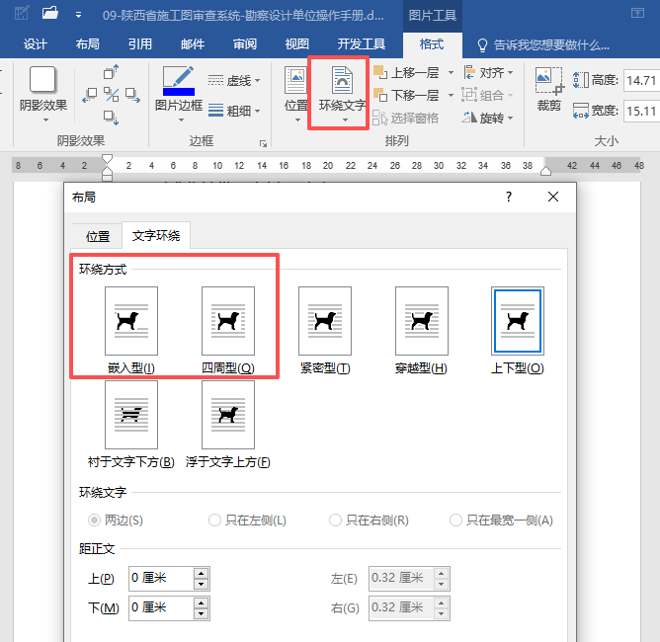Choose the 四周型 square wrapping style
660x642 pixels.
(228, 321)
